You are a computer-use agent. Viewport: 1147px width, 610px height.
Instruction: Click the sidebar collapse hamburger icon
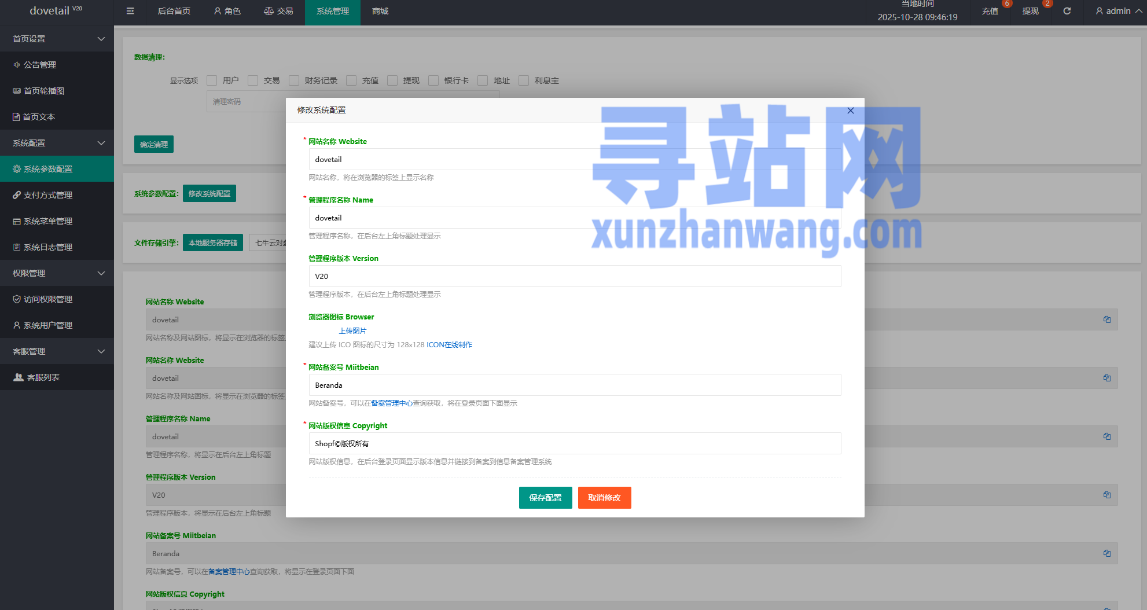pyautogui.click(x=130, y=11)
